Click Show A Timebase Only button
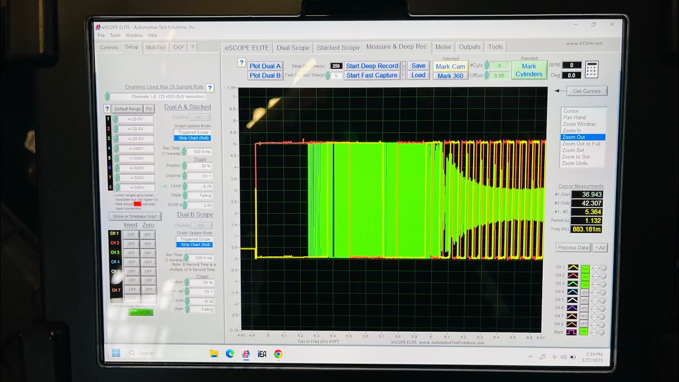 pyautogui.click(x=135, y=216)
